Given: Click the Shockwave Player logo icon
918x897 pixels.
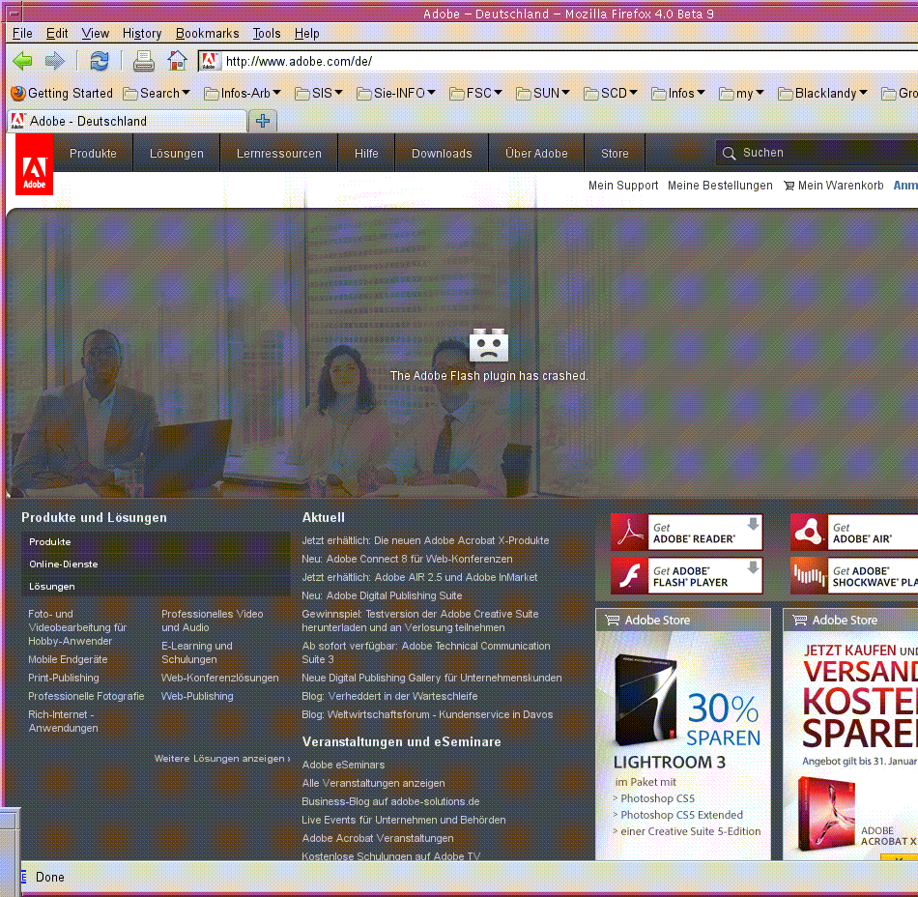Looking at the screenshot, I should coord(809,575).
